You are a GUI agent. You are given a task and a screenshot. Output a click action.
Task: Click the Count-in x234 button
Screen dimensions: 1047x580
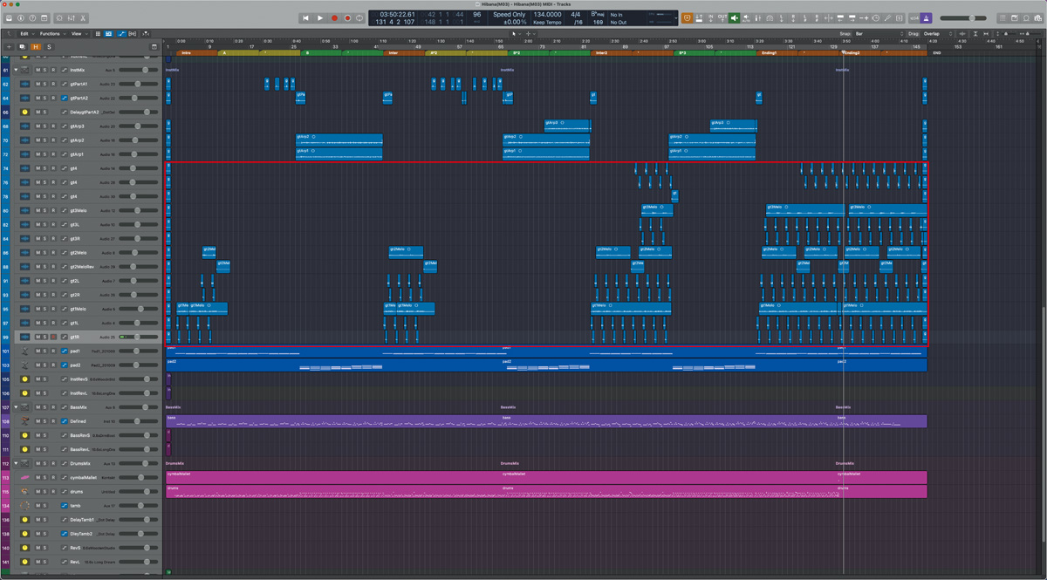914,18
